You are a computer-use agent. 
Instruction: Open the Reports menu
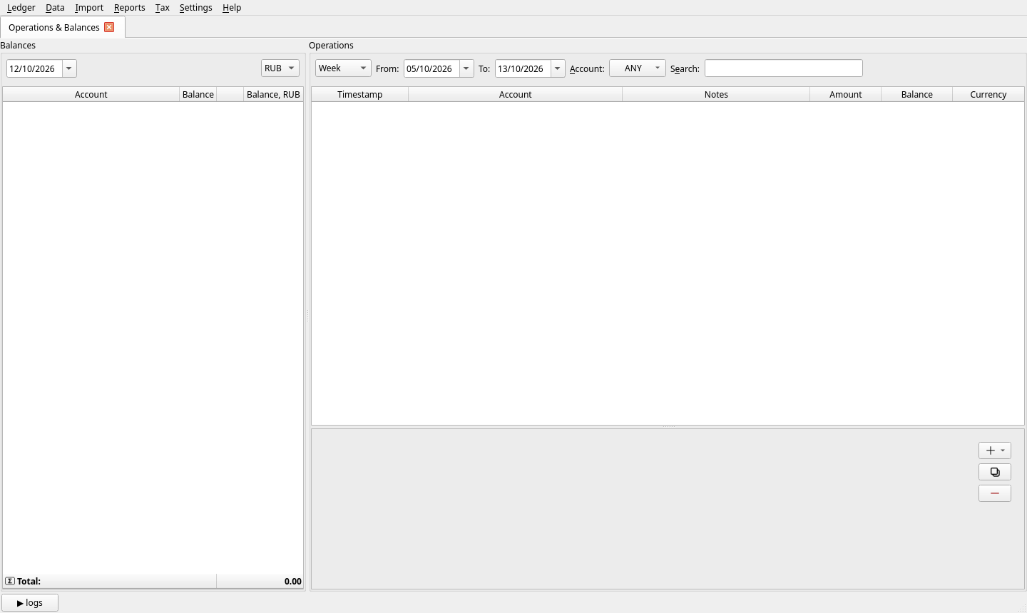click(x=130, y=8)
